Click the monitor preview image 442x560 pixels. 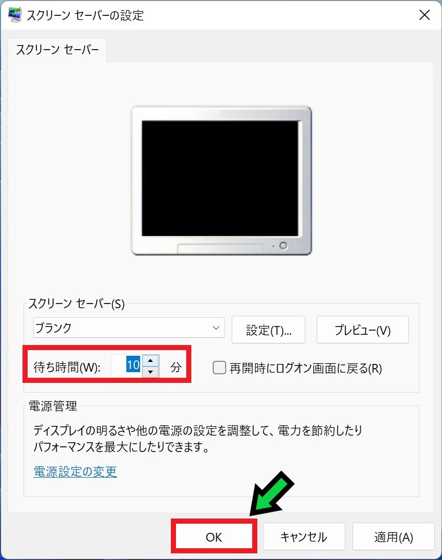coord(222,180)
